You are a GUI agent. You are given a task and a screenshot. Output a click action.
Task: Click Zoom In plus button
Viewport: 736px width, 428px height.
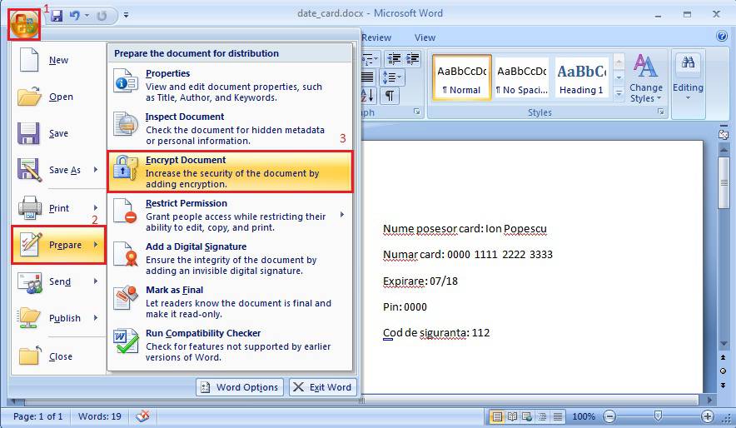708,416
